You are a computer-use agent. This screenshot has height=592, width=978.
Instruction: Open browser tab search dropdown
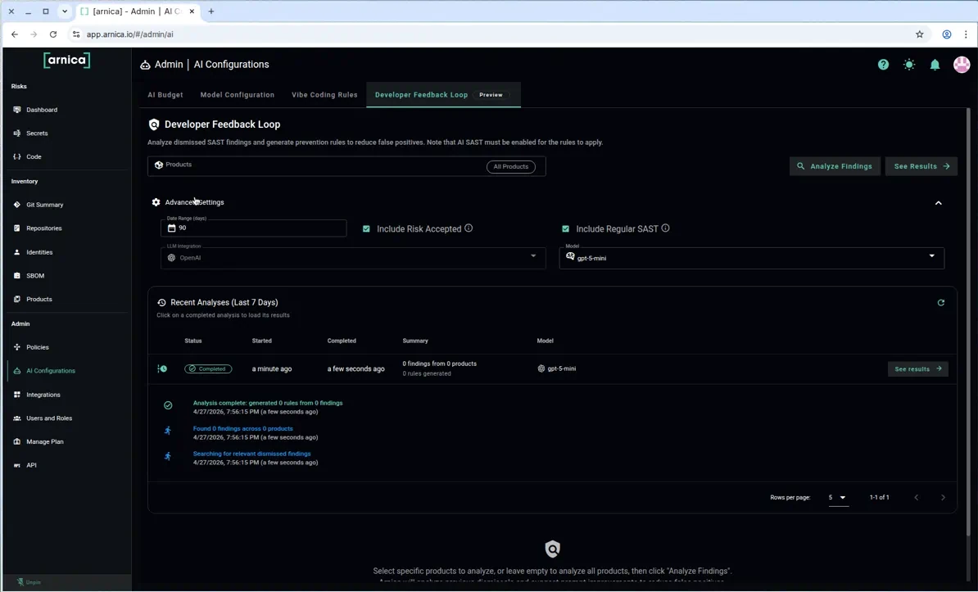(65, 11)
